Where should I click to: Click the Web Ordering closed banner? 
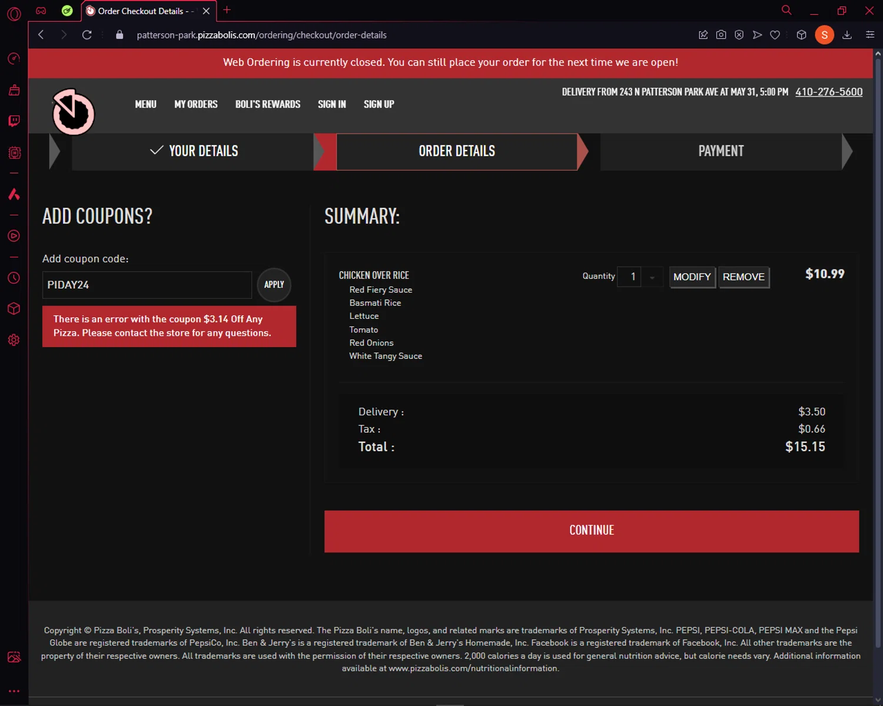click(x=450, y=62)
